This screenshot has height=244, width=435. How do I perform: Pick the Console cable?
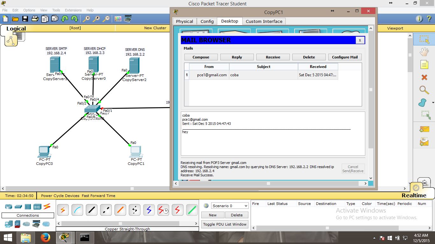point(77,210)
